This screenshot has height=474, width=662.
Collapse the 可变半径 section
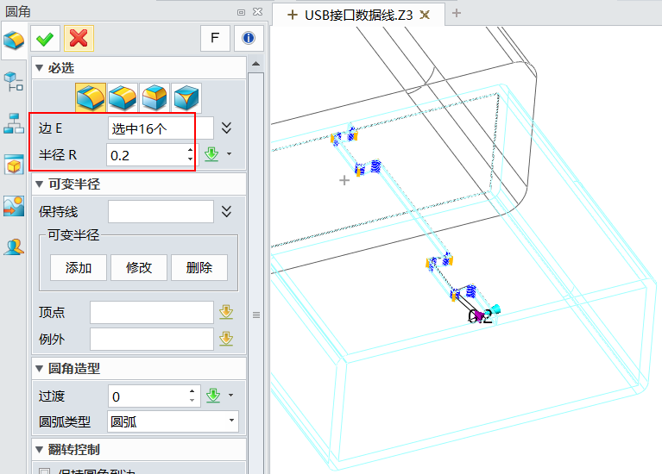pyautogui.click(x=39, y=184)
